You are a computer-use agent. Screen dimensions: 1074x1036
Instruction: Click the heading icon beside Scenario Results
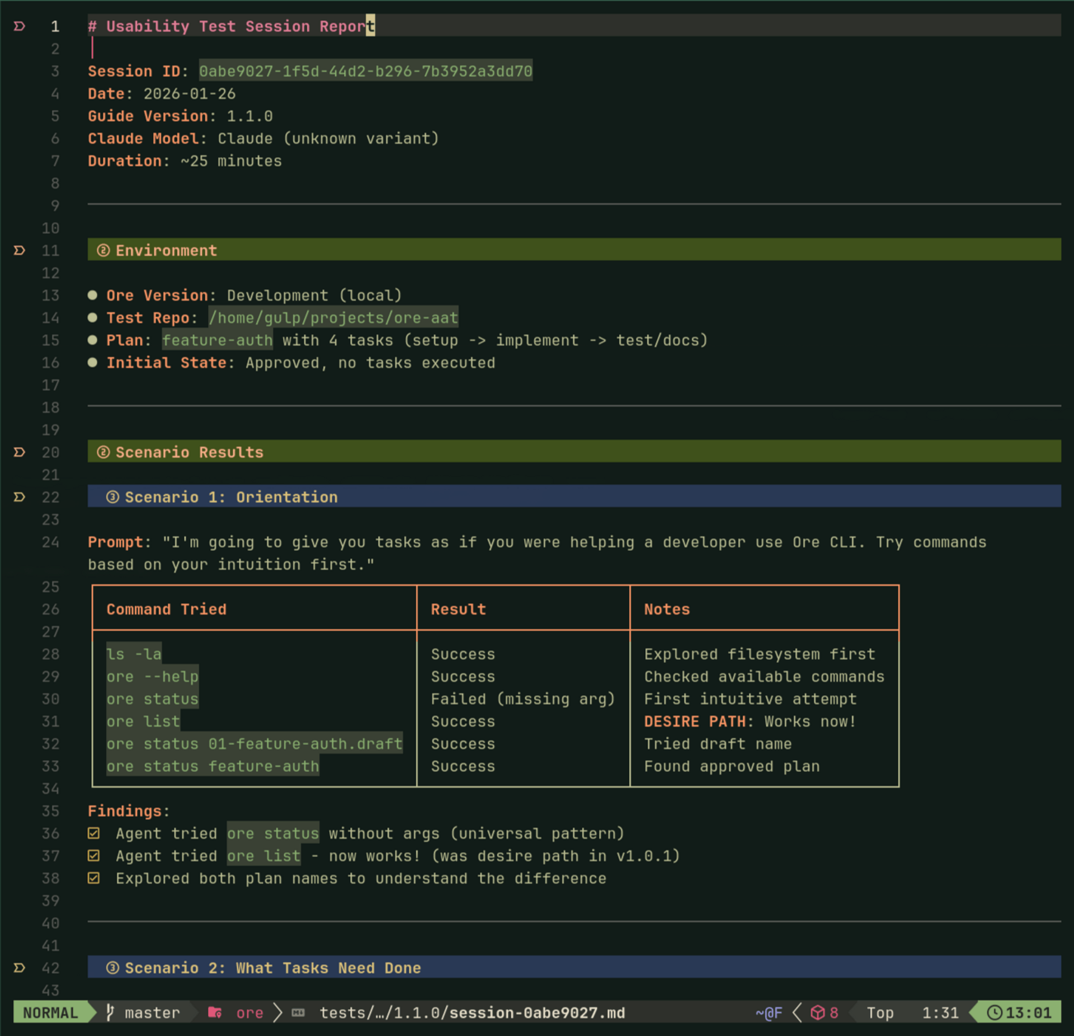pos(103,452)
